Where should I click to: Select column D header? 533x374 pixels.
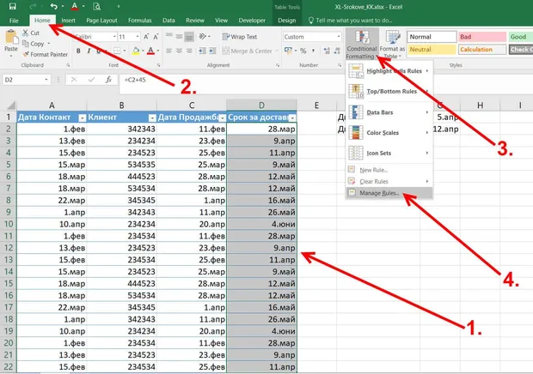click(x=261, y=106)
